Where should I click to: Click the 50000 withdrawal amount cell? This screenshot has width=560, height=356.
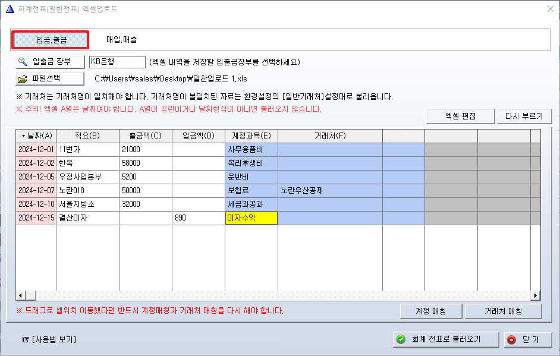tap(146, 191)
